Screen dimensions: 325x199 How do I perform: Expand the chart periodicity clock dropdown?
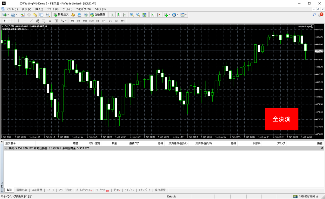(x=178, y=15)
